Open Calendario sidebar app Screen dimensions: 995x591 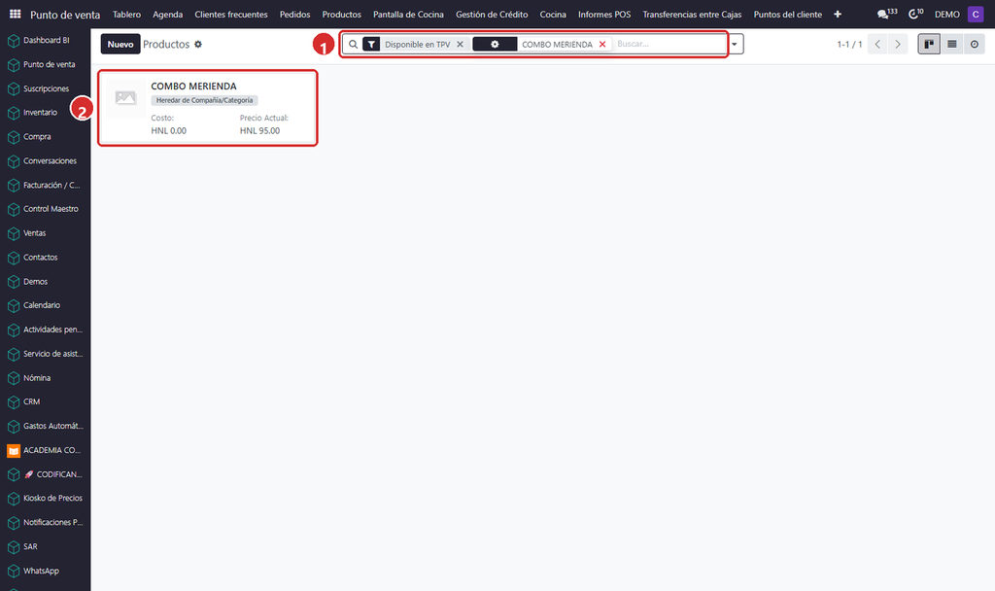[x=45, y=305]
